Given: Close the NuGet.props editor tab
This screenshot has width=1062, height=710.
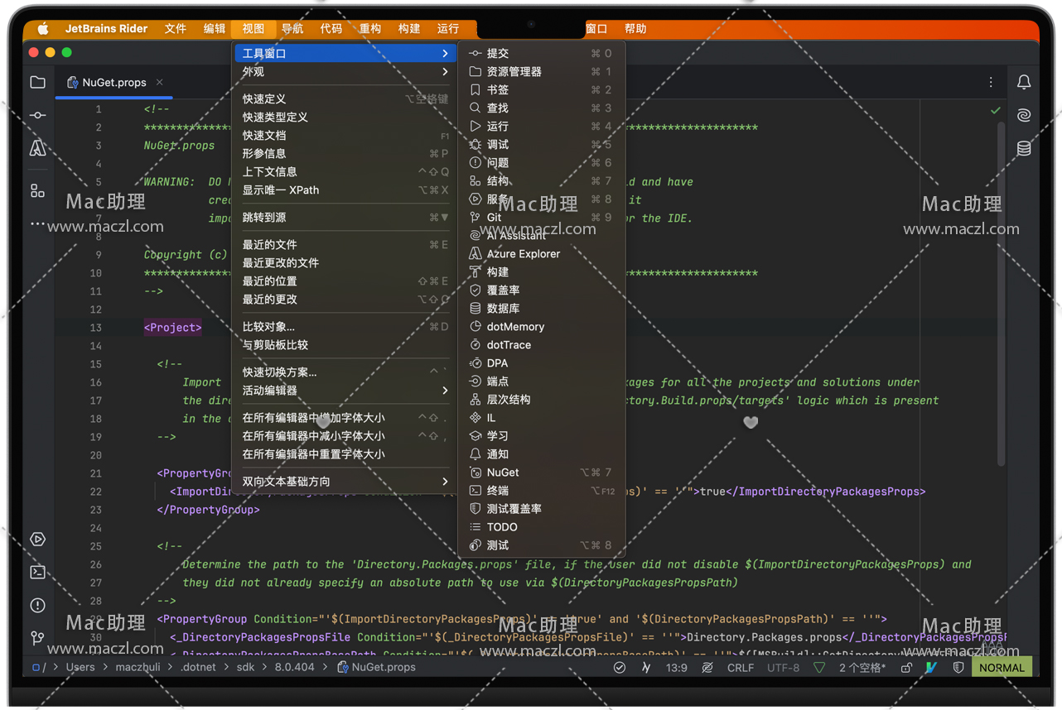Looking at the screenshot, I should point(159,82).
